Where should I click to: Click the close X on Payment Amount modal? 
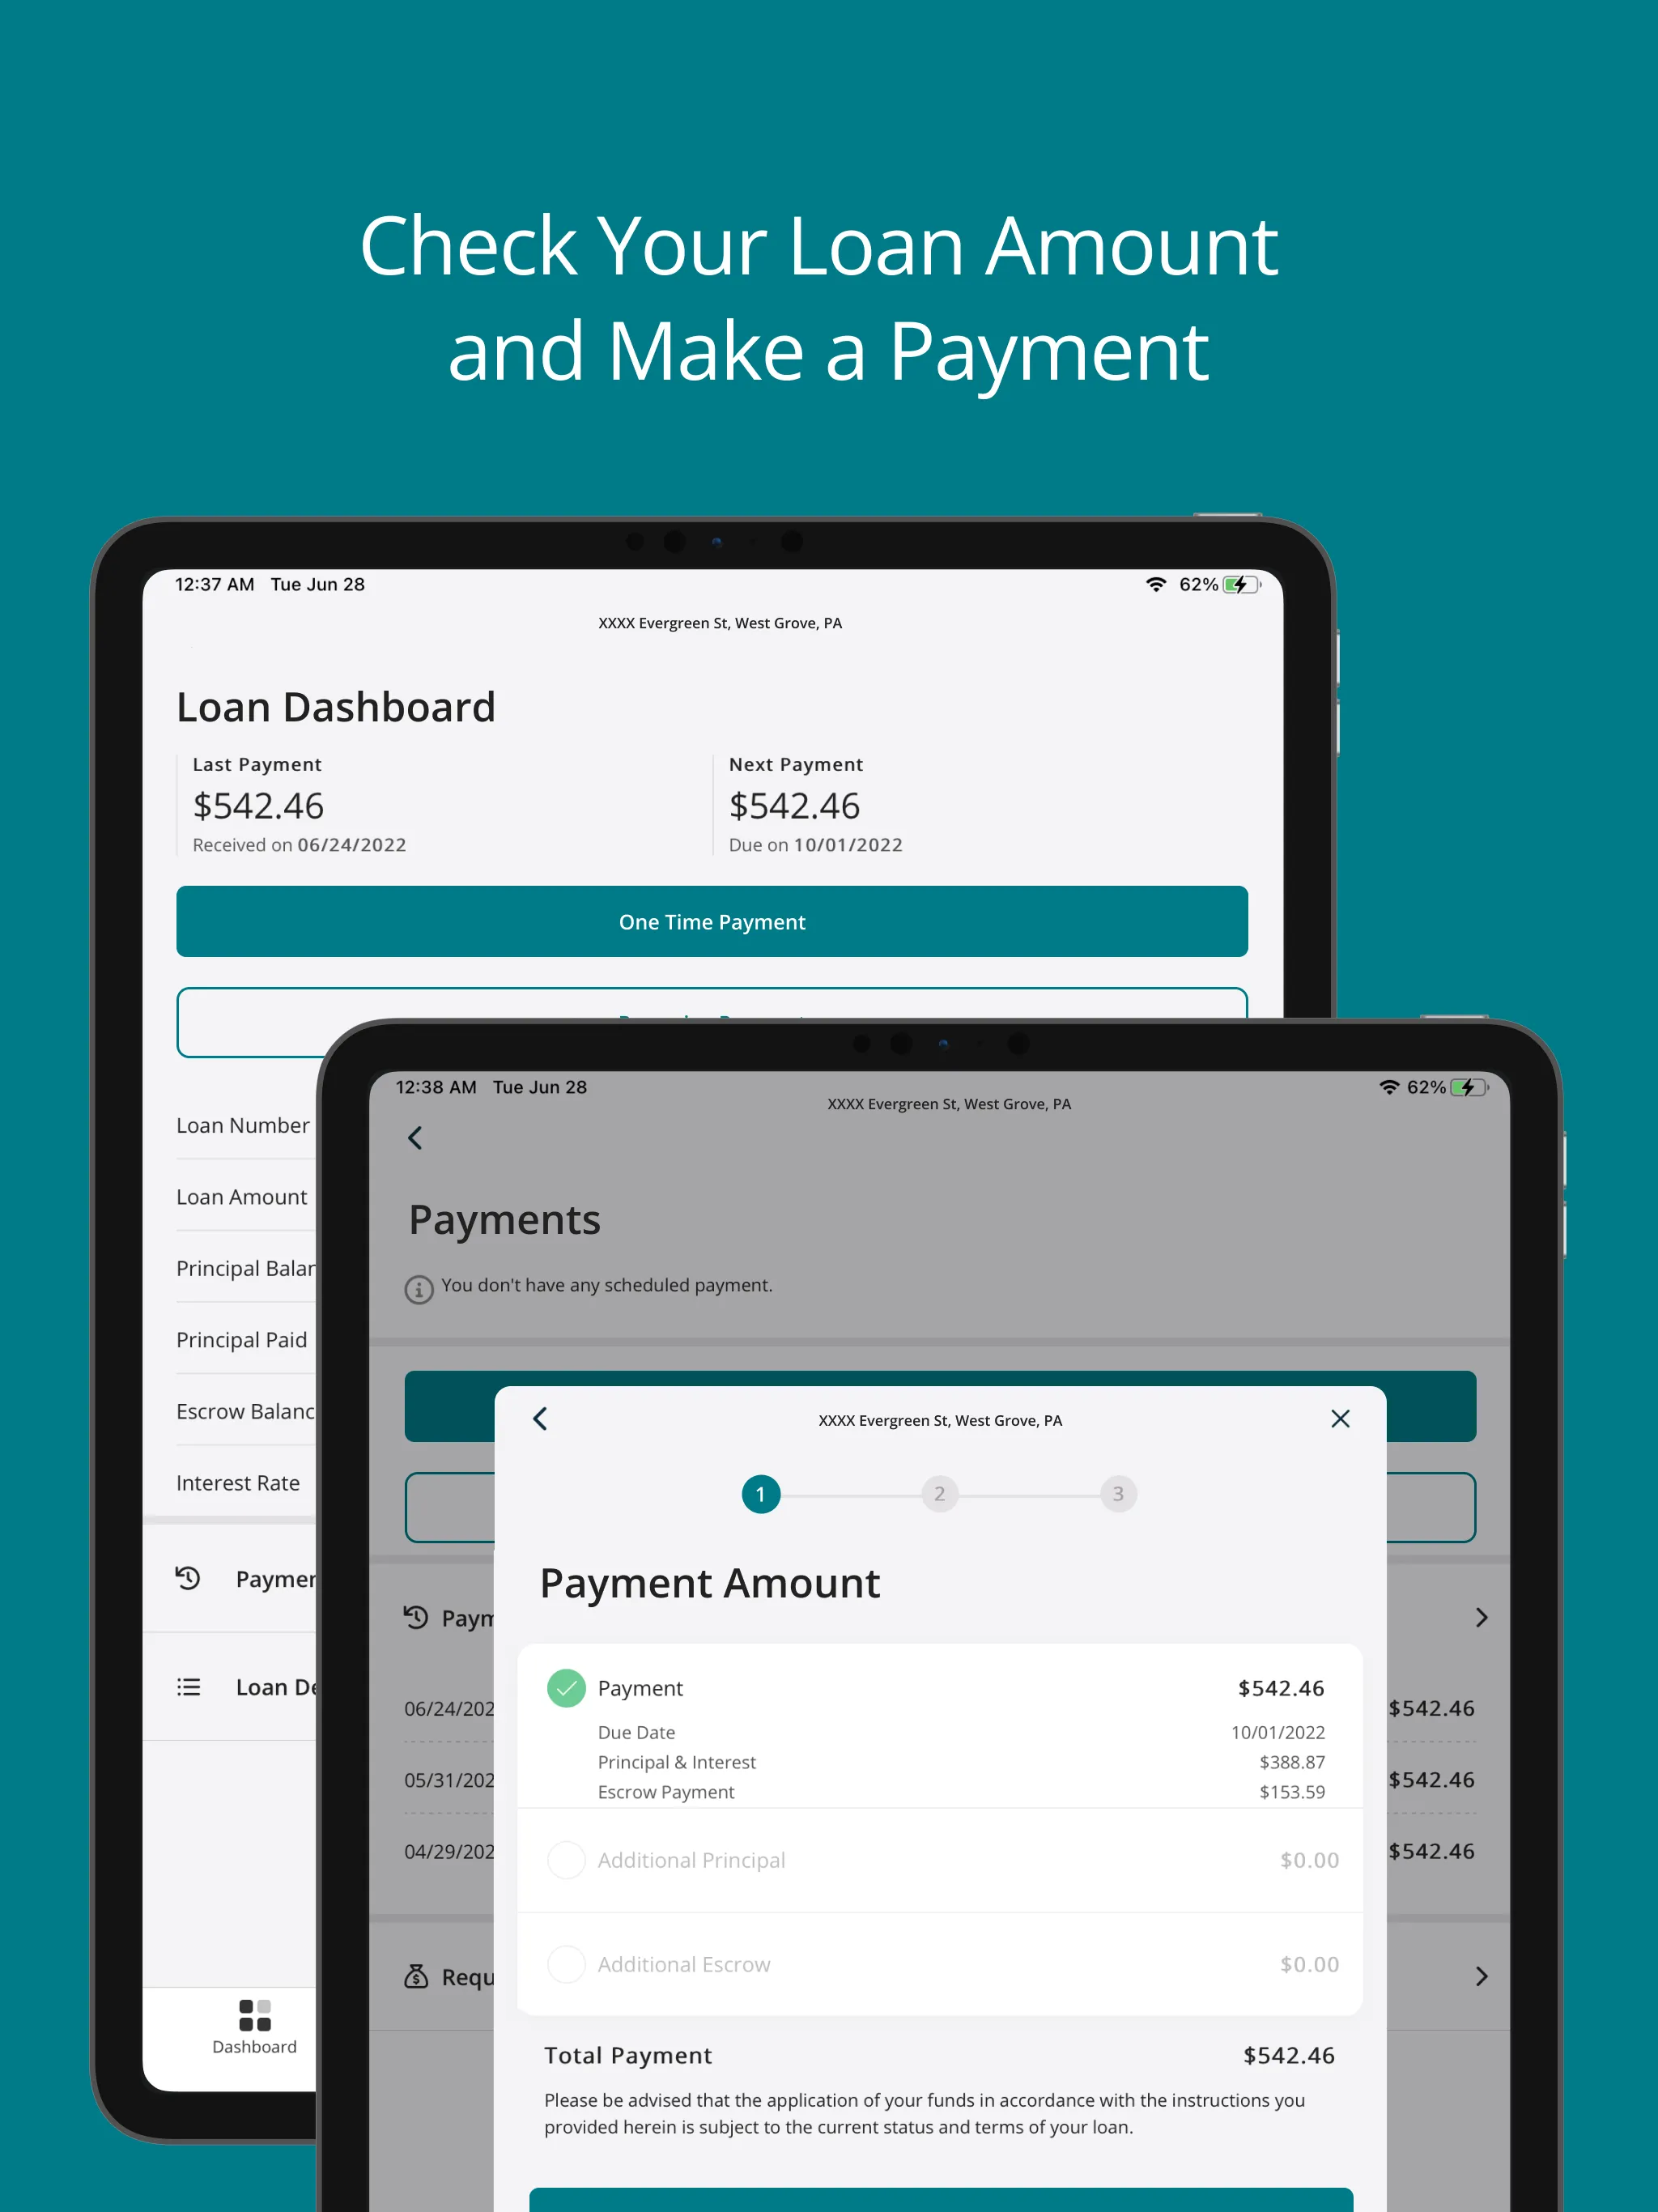[x=1339, y=1419]
